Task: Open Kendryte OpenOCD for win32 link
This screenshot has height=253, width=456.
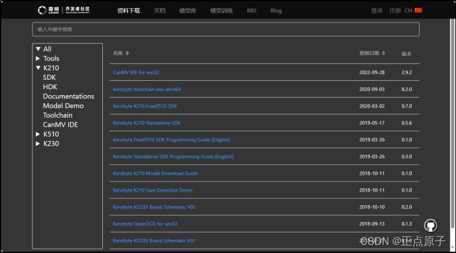Action: (145, 224)
